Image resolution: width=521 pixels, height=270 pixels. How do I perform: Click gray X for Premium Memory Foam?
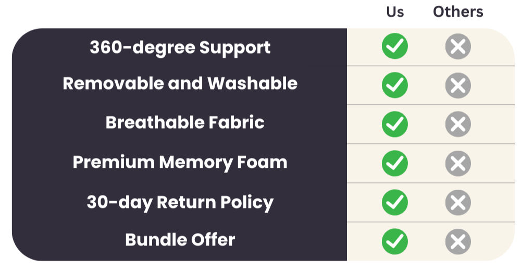click(458, 163)
